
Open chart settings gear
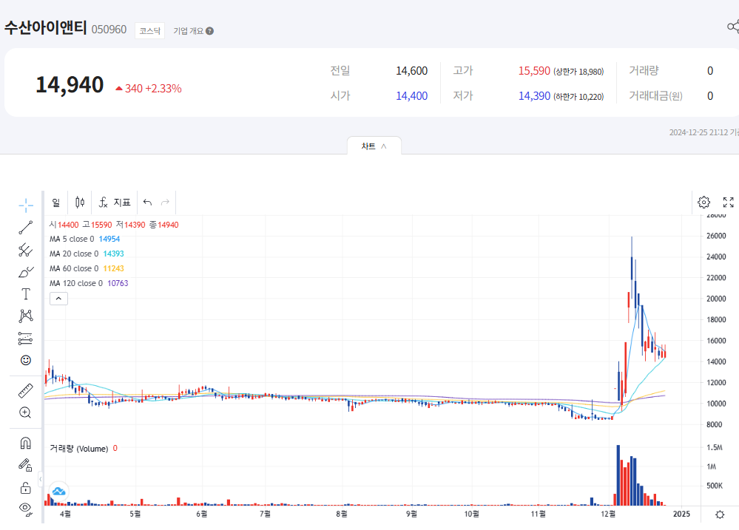(703, 202)
